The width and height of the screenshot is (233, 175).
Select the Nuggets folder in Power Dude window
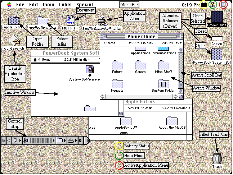click(117, 83)
